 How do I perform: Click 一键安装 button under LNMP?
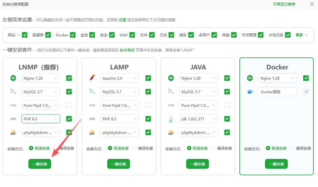point(40,164)
